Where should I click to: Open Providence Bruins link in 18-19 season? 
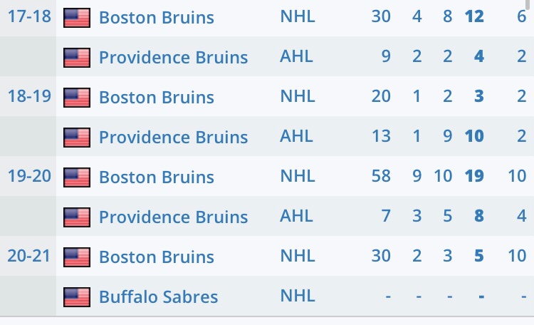coord(173,137)
